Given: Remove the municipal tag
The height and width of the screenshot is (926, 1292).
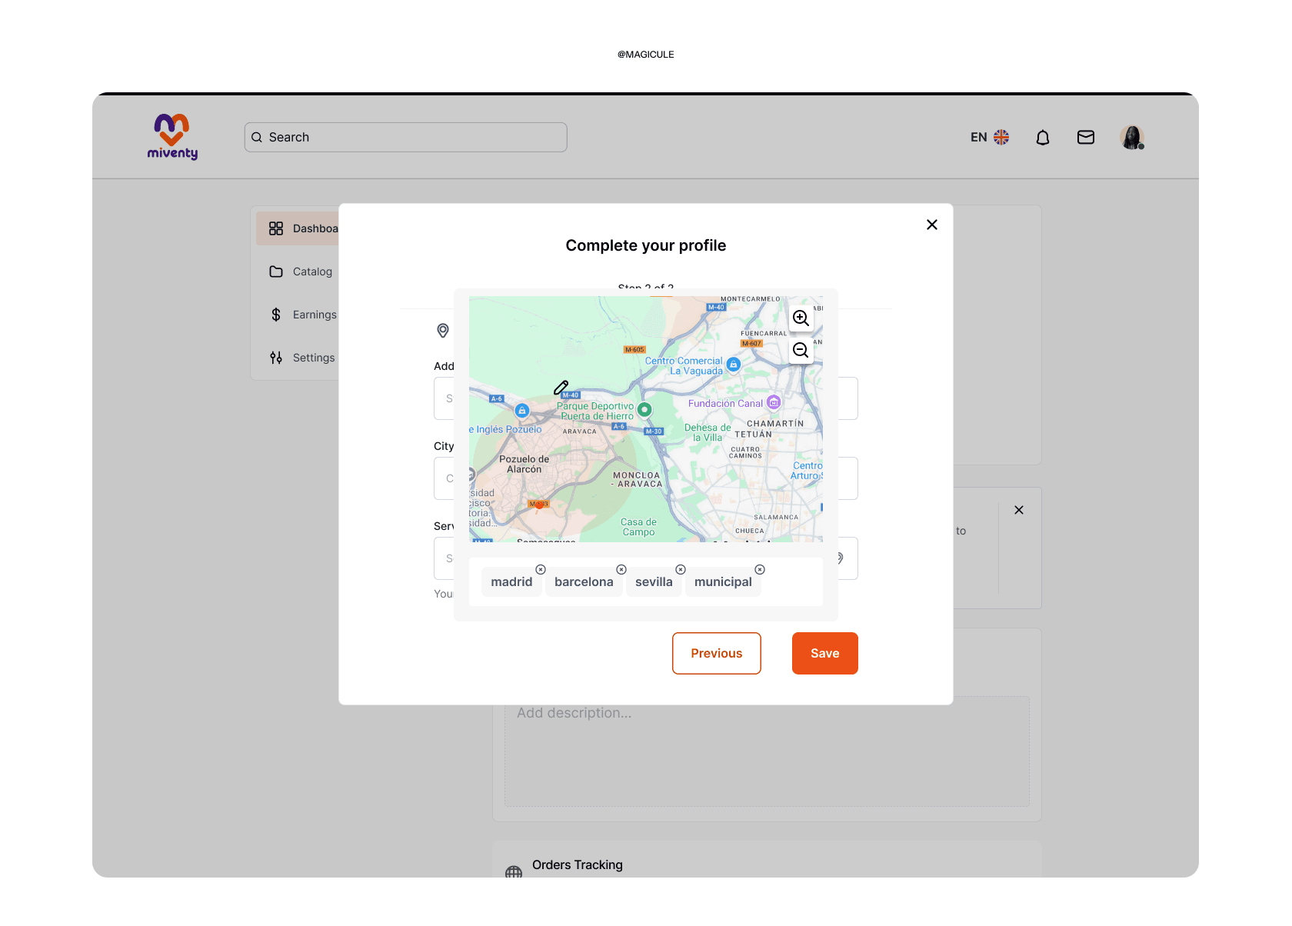Looking at the screenshot, I should coord(760,570).
